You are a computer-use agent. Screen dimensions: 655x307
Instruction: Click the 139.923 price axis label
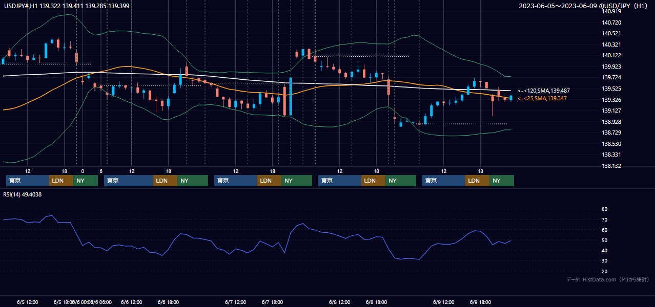(x=611, y=67)
